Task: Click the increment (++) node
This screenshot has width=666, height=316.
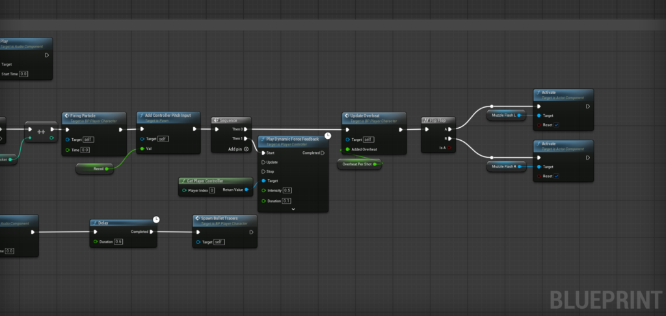Action: [41, 131]
